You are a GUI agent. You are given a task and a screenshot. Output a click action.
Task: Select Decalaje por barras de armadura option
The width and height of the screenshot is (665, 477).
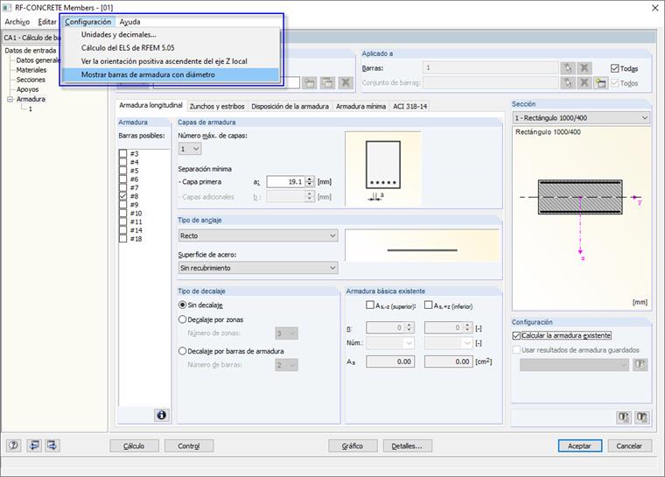[x=182, y=351]
